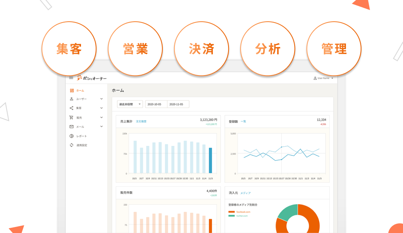The width and height of the screenshot is (403, 233).
Task: Open the hamburger menu icon
Action: tap(71, 78)
